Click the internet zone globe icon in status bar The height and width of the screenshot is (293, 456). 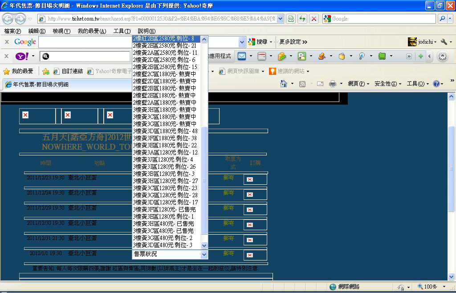point(333,287)
